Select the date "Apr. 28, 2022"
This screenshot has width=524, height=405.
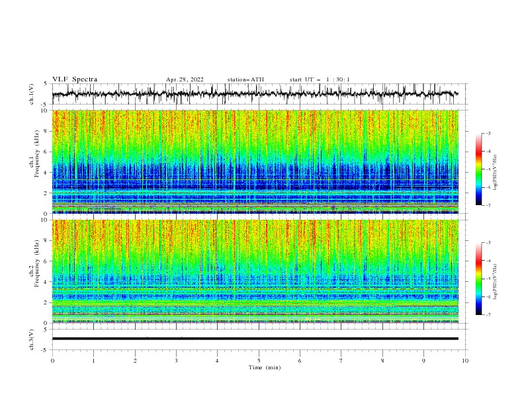pos(185,79)
